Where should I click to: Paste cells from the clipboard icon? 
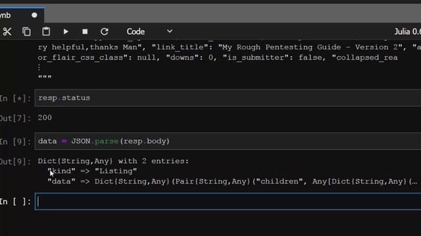click(x=46, y=31)
